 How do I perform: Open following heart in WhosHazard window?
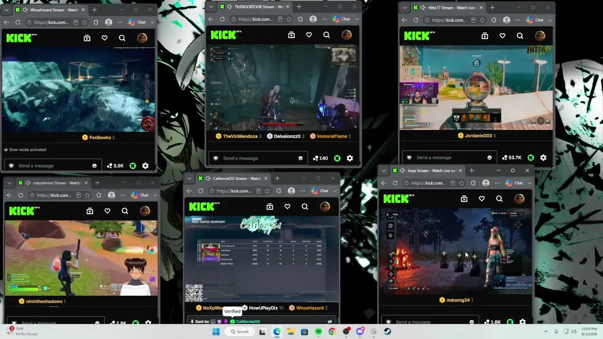105,38
